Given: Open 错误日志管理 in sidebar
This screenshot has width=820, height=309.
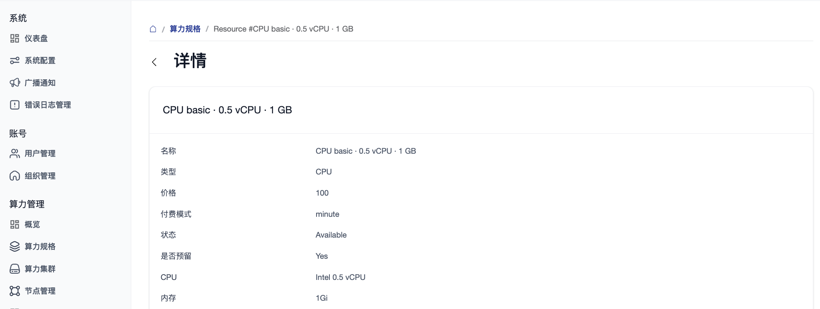Looking at the screenshot, I should point(48,105).
